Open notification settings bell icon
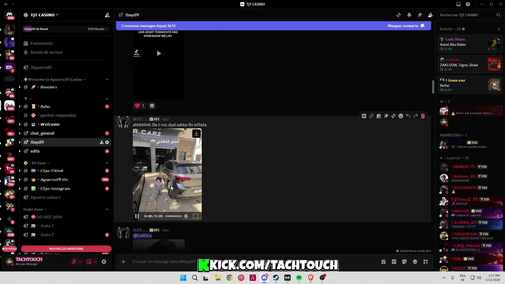The width and height of the screenshot is (505, 284). click(409, 15)
